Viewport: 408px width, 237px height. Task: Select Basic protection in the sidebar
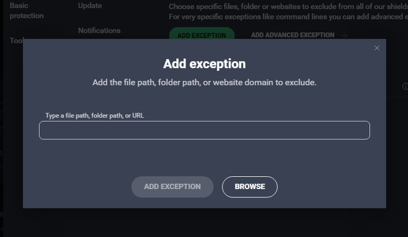click(26, 10)
